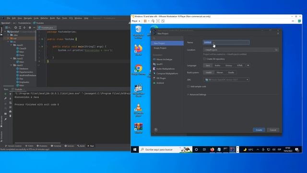Toggle Add sample code checkbox
Screen dimensions: 307x173
point(189,86)
